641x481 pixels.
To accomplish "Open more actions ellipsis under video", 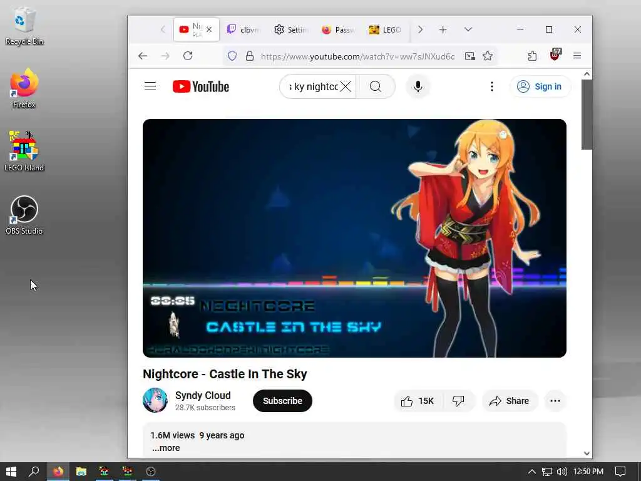I will [555, 401].
